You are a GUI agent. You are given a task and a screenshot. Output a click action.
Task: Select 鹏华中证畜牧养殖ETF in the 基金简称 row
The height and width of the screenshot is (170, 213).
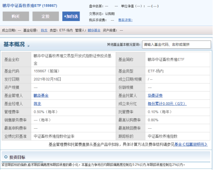[166, 59]
